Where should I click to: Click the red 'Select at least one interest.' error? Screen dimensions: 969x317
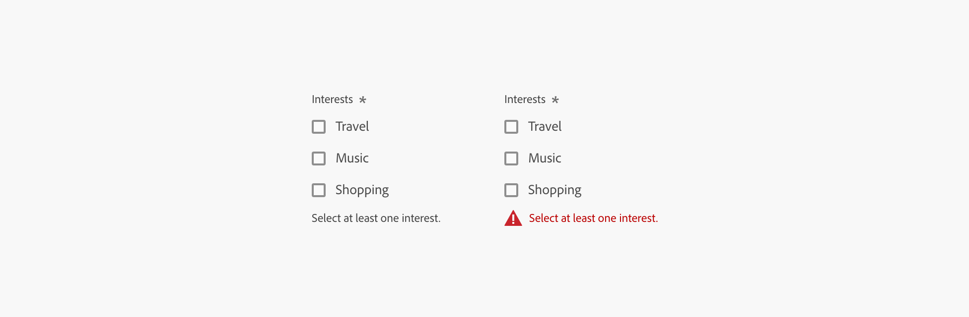(593, 218)
